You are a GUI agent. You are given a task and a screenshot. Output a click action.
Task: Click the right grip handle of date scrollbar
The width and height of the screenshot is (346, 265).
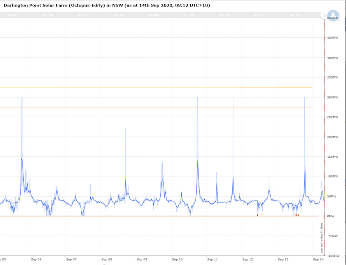[324, 16]
